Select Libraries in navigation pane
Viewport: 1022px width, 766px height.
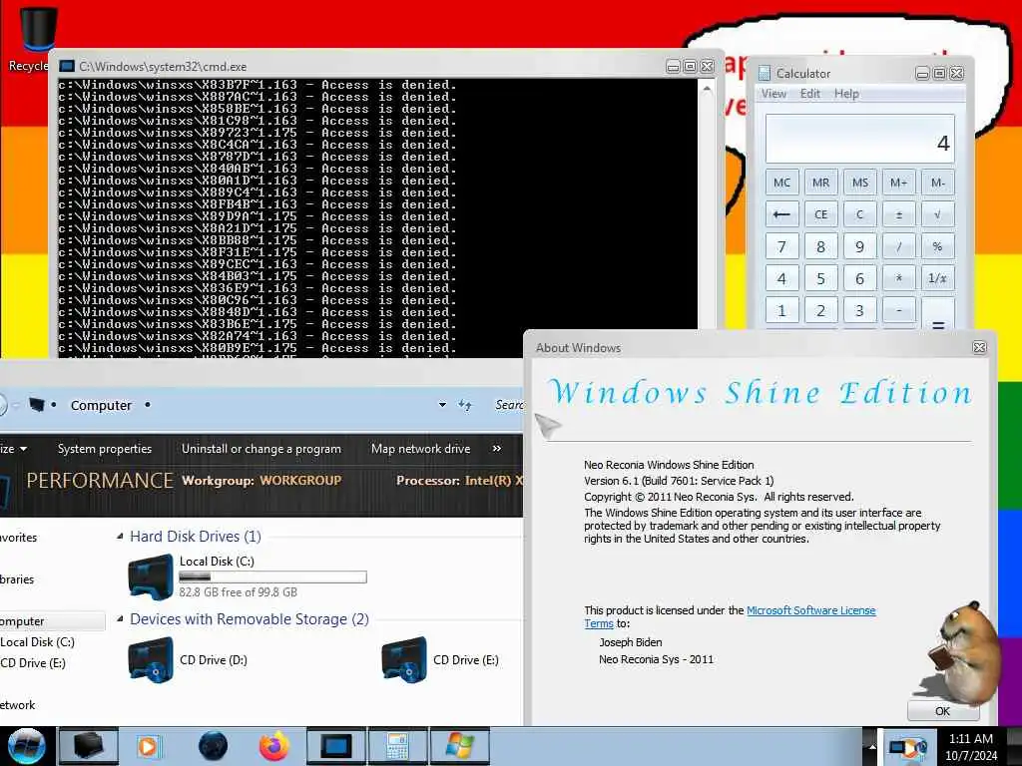(x=17, y=579)
